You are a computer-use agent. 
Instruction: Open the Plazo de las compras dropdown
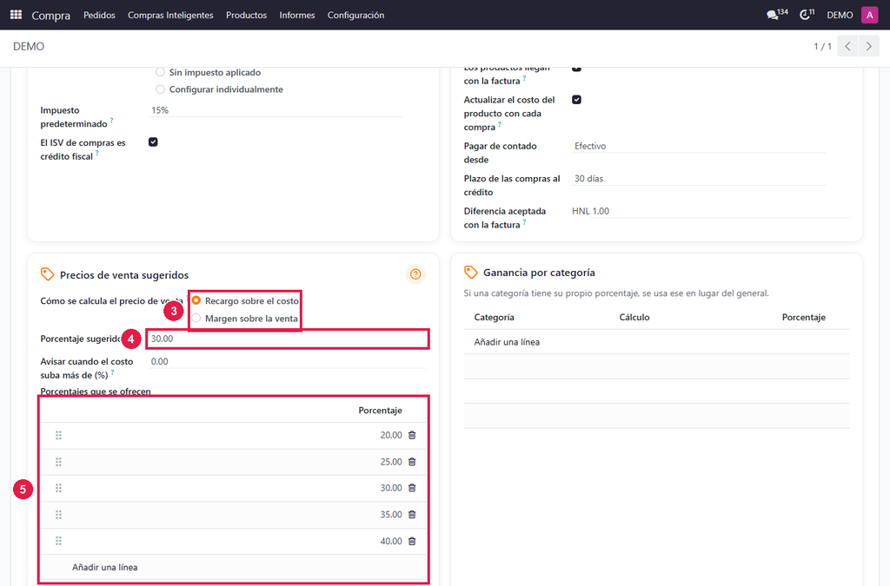[x=699, y=179]
